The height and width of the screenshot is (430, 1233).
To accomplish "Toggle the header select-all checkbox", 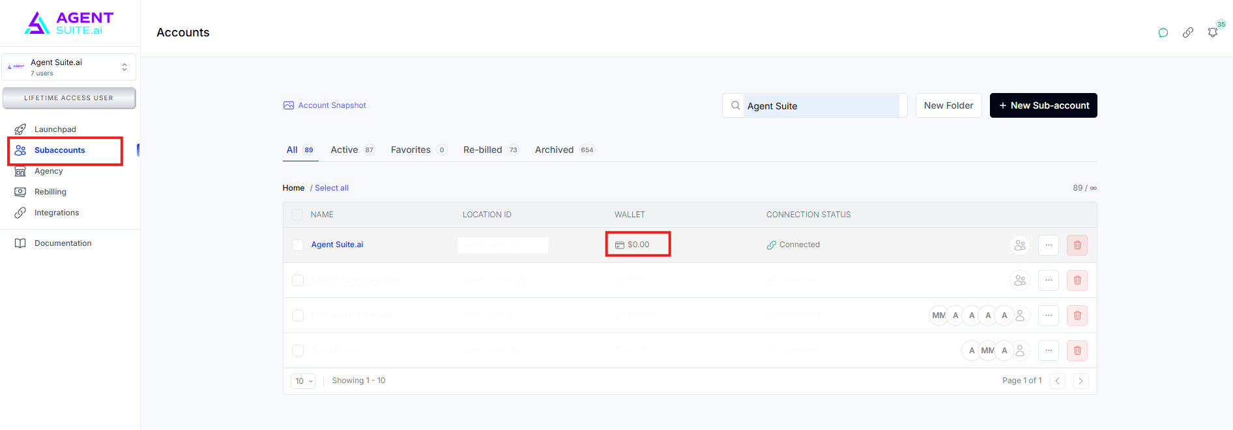I will pos(297,215).
